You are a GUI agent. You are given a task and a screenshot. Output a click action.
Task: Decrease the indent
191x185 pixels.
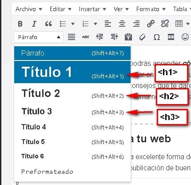click(x=99, y=37)
